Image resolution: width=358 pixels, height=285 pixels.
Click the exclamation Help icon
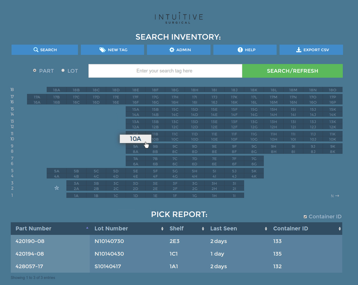click(x=240, y=50)
